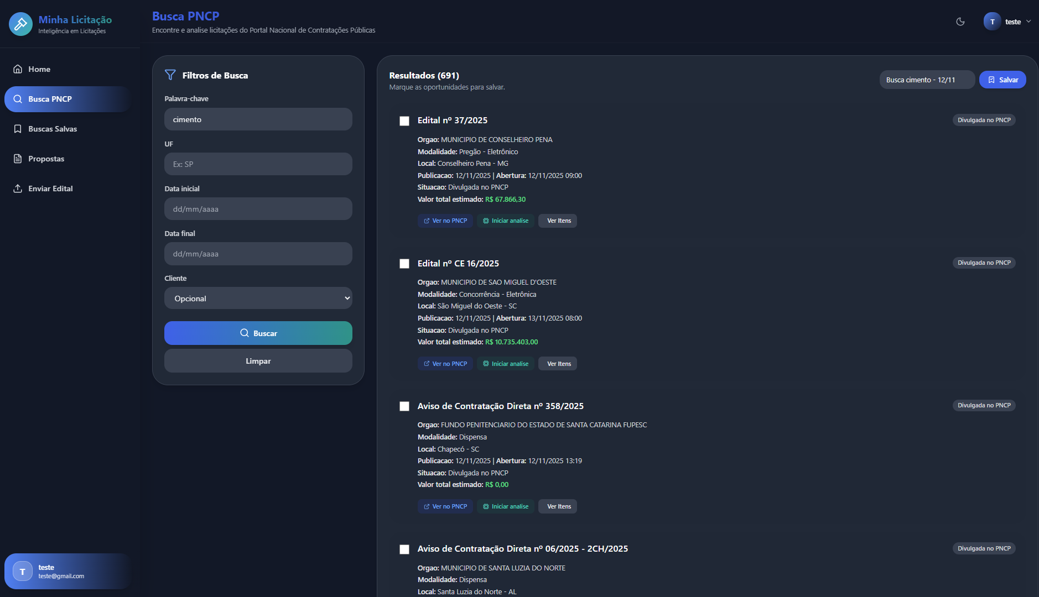Click the Minha Licitação gavel logo
The width and height of the screenshot is (1039, 597).
pyautogui.click(x=20, y=24)
